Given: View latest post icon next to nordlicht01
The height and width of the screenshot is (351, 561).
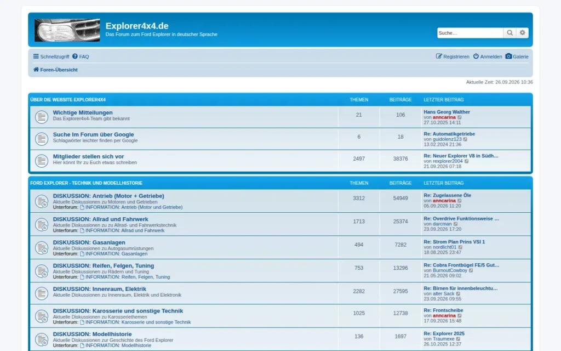Looking at the screenshot, I should pyautogui.click(x=460, y=247).
